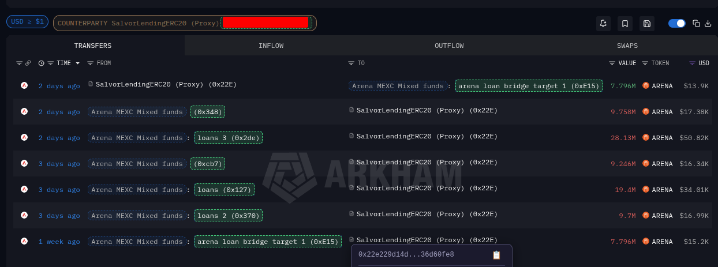The image size is (718, 267).
Task: Click Avalanche chain icon in $34.01K row
Action: point(24,189)
